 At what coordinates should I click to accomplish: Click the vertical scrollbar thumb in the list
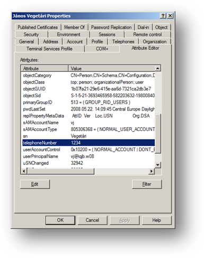[158, 134]
